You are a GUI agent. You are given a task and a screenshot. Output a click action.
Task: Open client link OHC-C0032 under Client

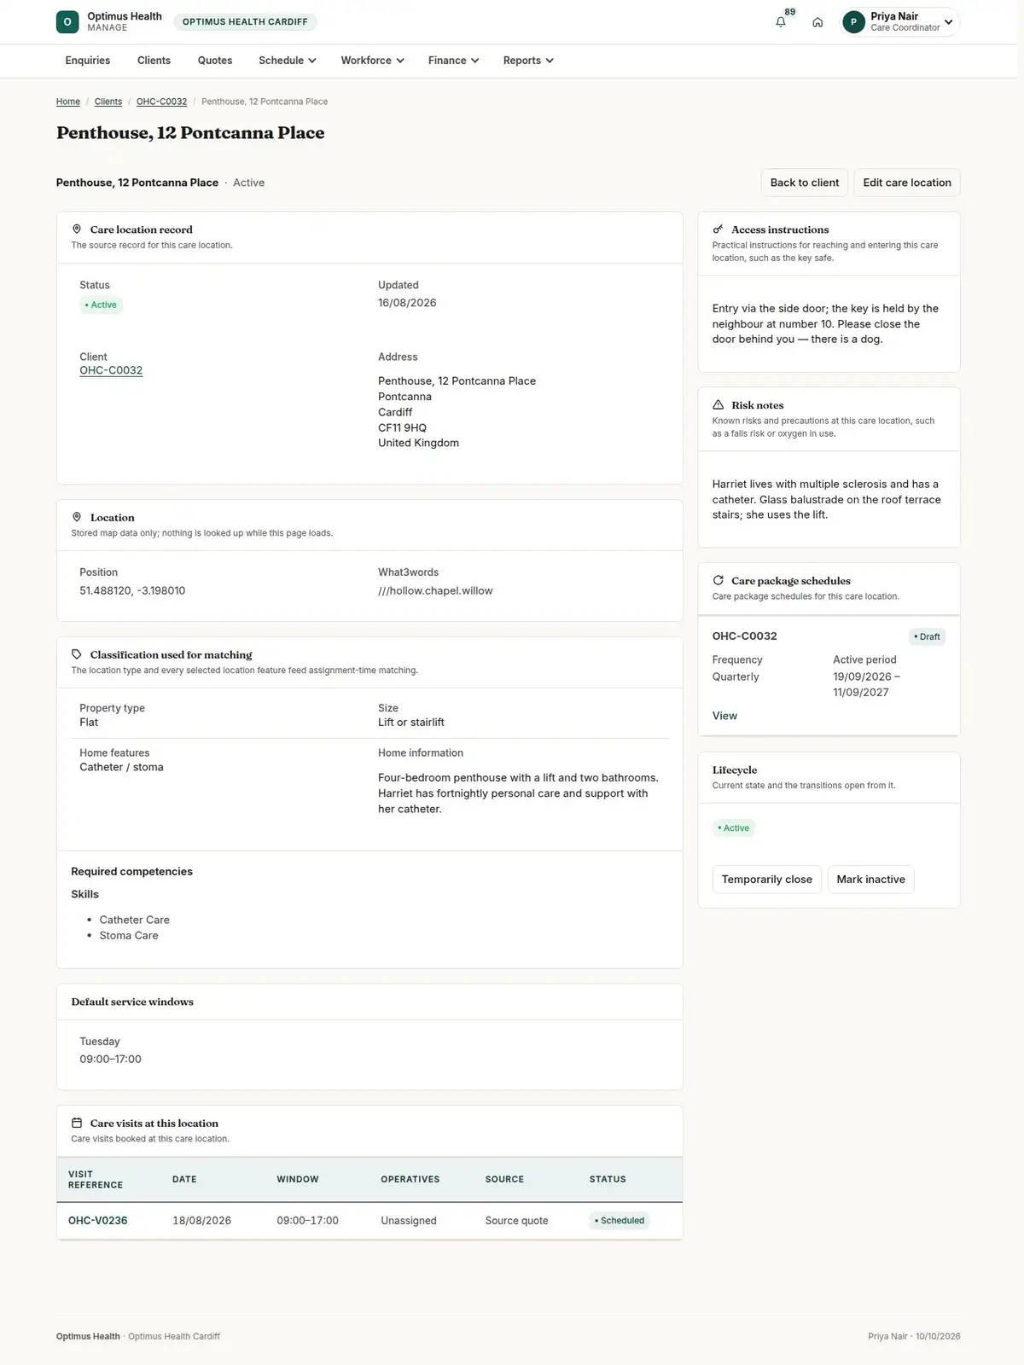point(111,370)
